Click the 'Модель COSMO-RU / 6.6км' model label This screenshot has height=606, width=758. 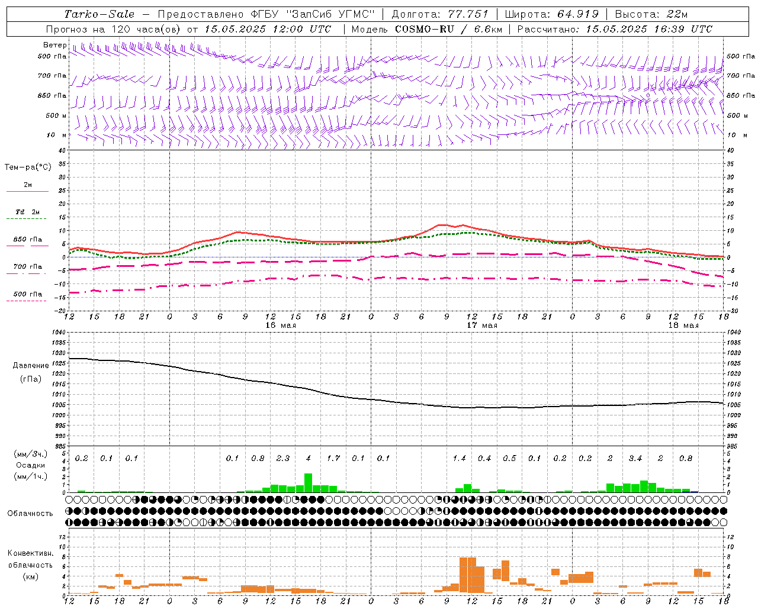427,29
